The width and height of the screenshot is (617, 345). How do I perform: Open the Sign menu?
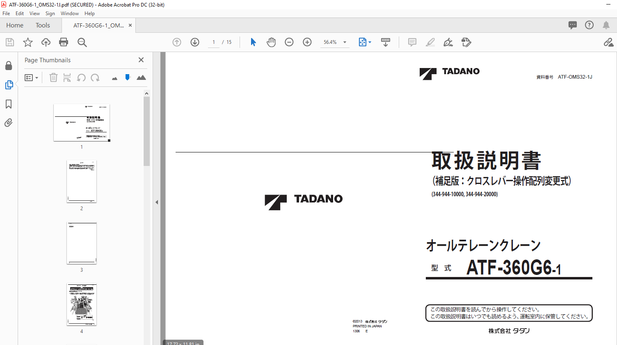pos(50,14)
